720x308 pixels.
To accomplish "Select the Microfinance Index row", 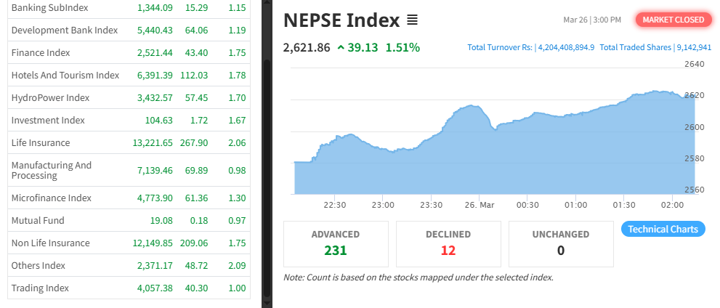I will click(x=129, y=198).
